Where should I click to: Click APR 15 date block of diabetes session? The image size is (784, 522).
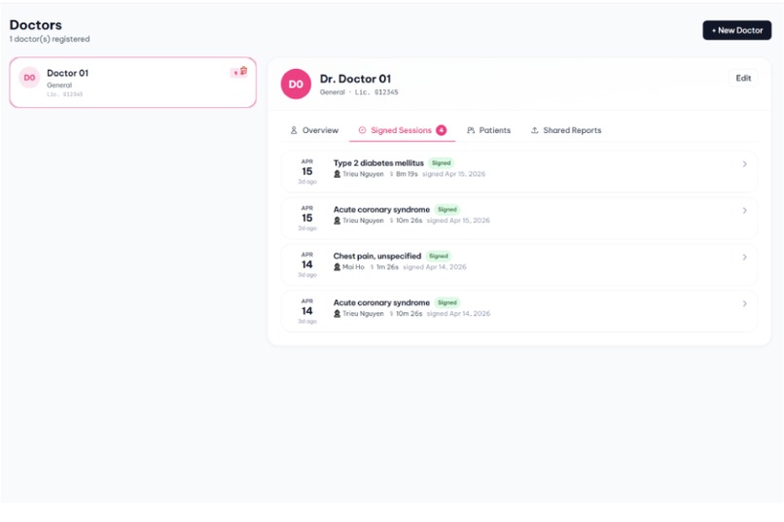click(307, 171)
